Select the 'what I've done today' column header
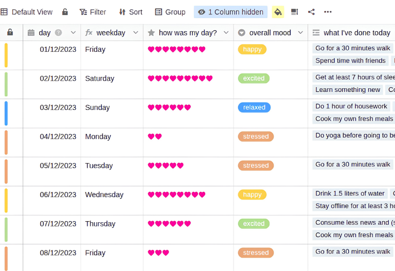The image size is (395, 271). pyautogui.click(x=351, y=33)
